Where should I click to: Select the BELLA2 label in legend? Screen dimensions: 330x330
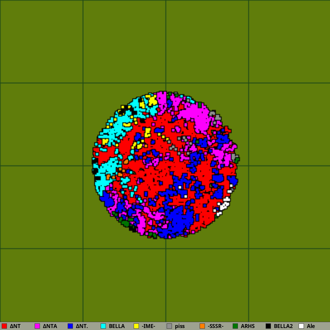(283, 326)
